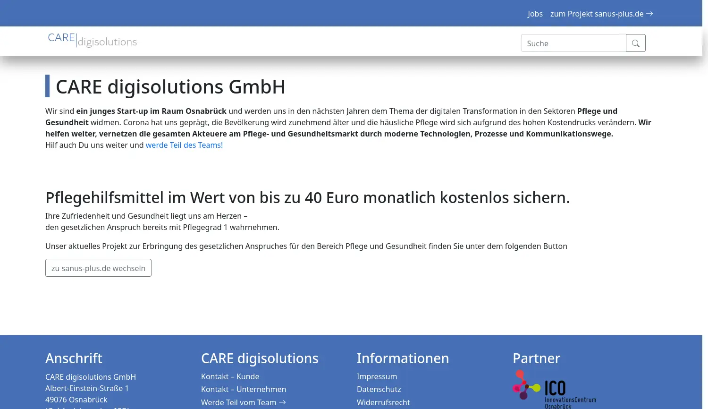Follow the 'werde Teil des Teams!' link
This screenshot has height=409, width=708.
pyautogui.click(x=184, y=145)
